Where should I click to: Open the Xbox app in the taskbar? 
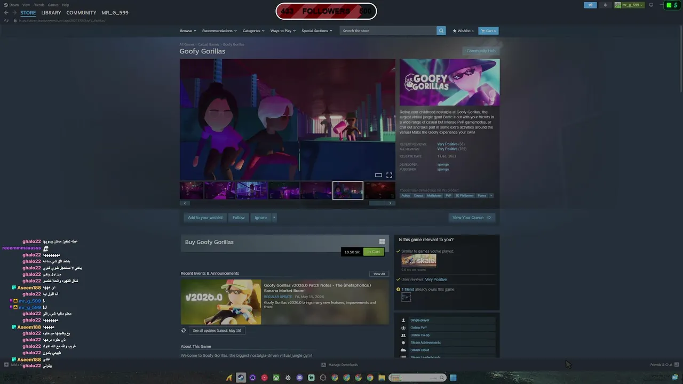coord(276,378)
